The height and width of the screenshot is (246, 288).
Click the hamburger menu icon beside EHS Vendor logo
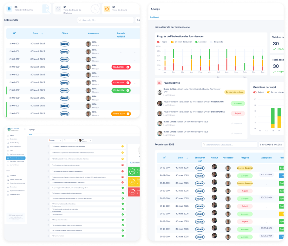(x=24, y=129)
